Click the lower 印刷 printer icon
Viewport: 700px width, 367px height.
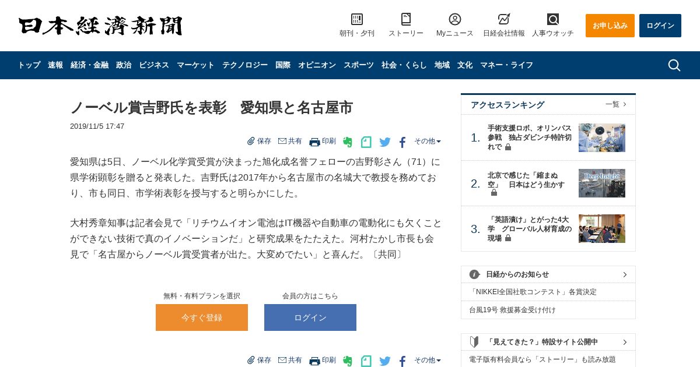point(314,361)
